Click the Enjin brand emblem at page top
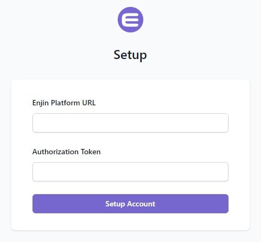This screenshot has height=242, width=261. [x=130, y=20]
